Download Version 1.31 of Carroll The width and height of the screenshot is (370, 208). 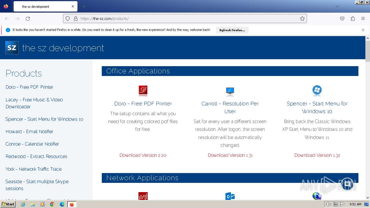(230, 155)
